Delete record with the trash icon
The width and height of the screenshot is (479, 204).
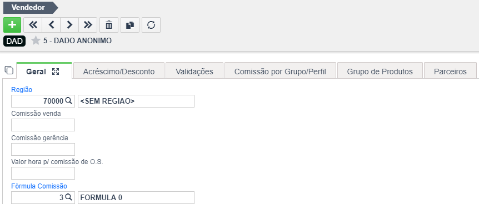coord(109,25)
